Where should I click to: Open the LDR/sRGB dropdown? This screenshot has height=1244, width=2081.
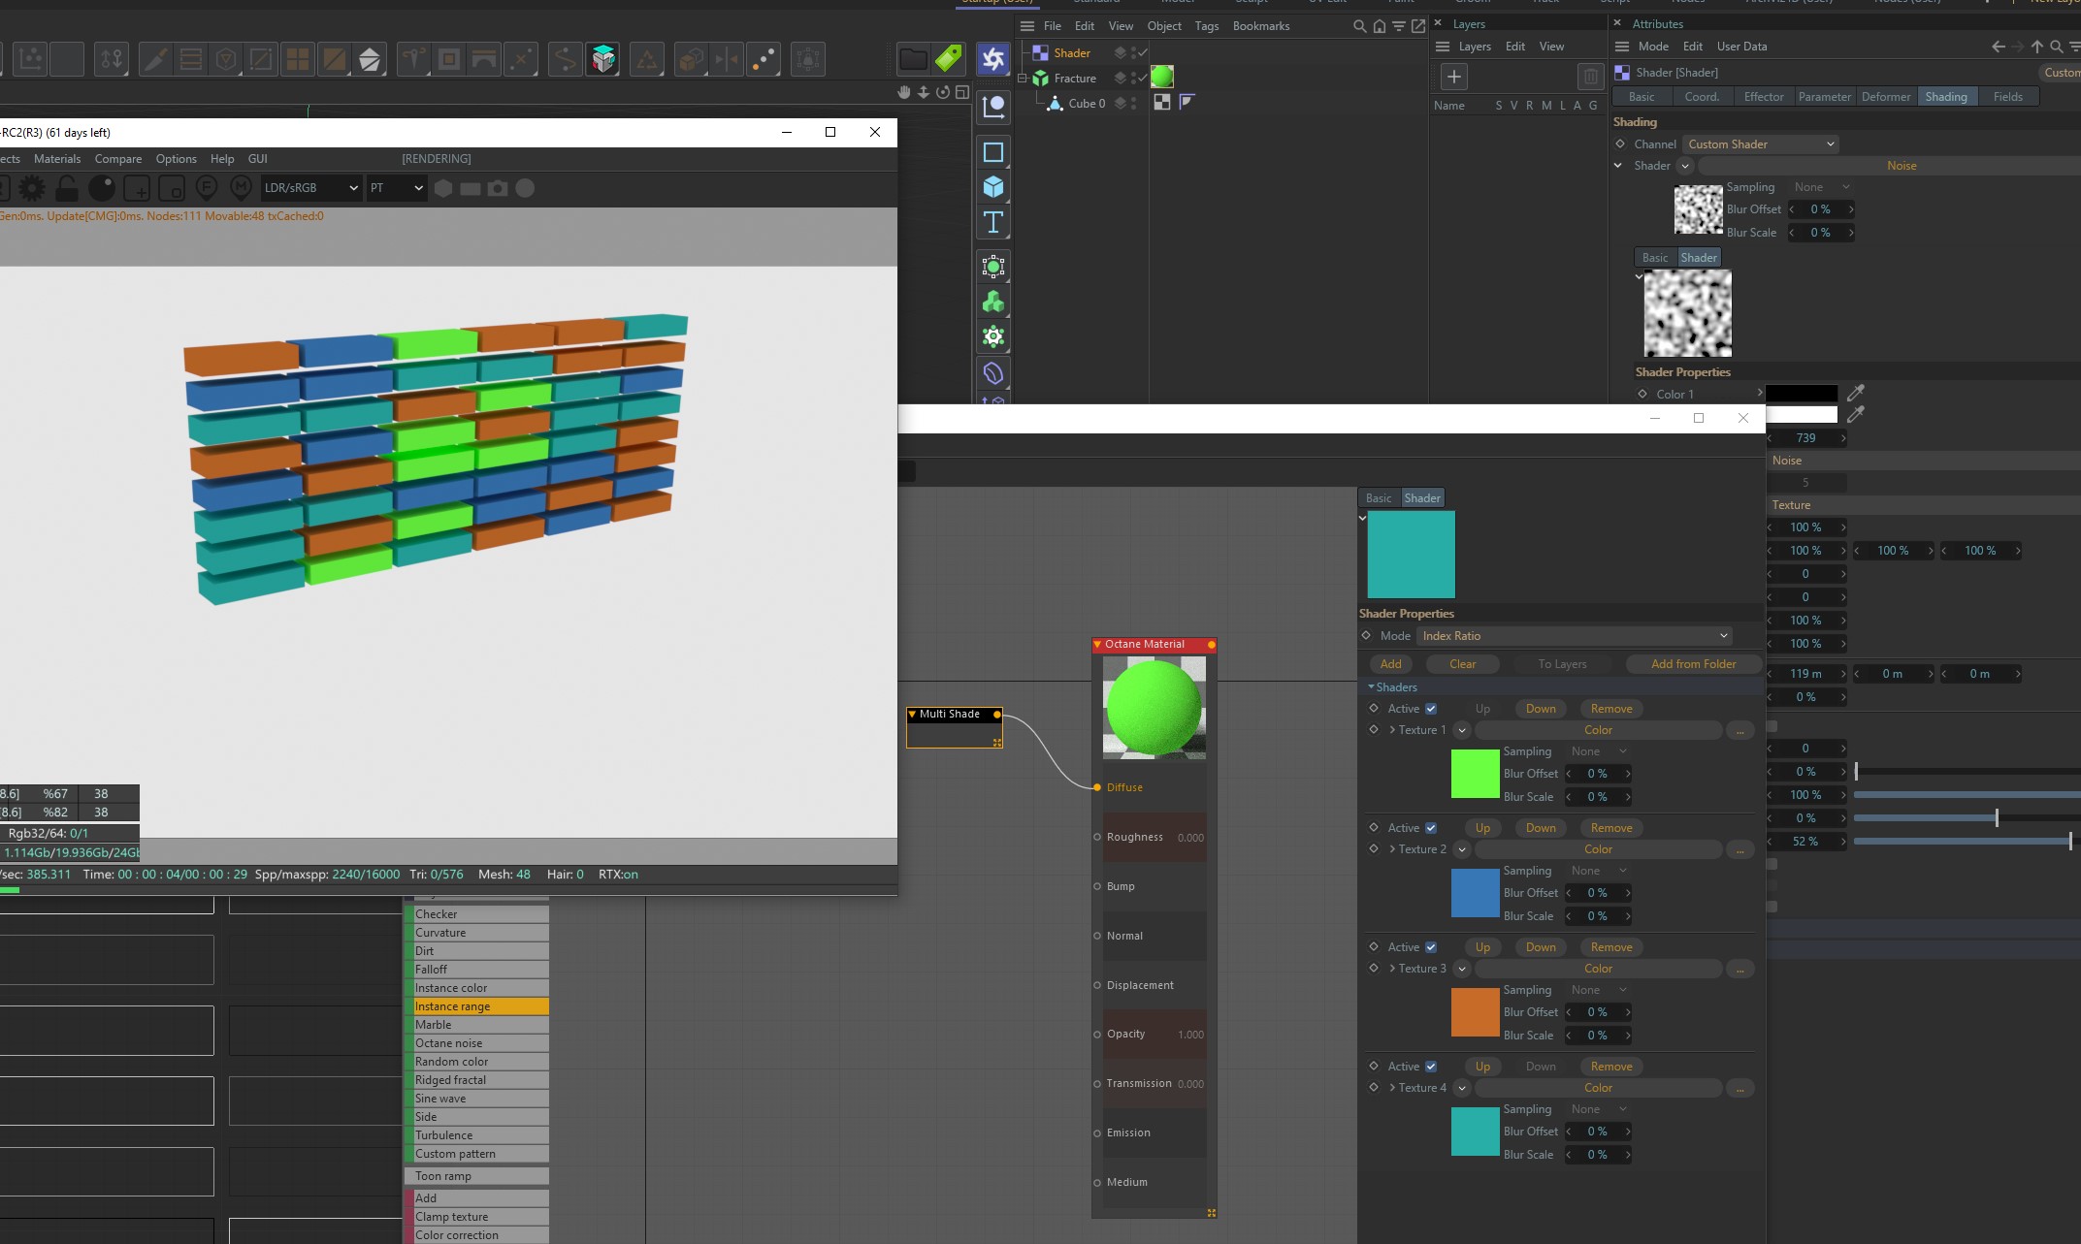tap(310, 188)
